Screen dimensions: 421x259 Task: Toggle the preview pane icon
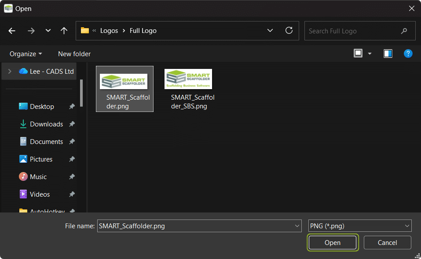click(x=388, y=54)
